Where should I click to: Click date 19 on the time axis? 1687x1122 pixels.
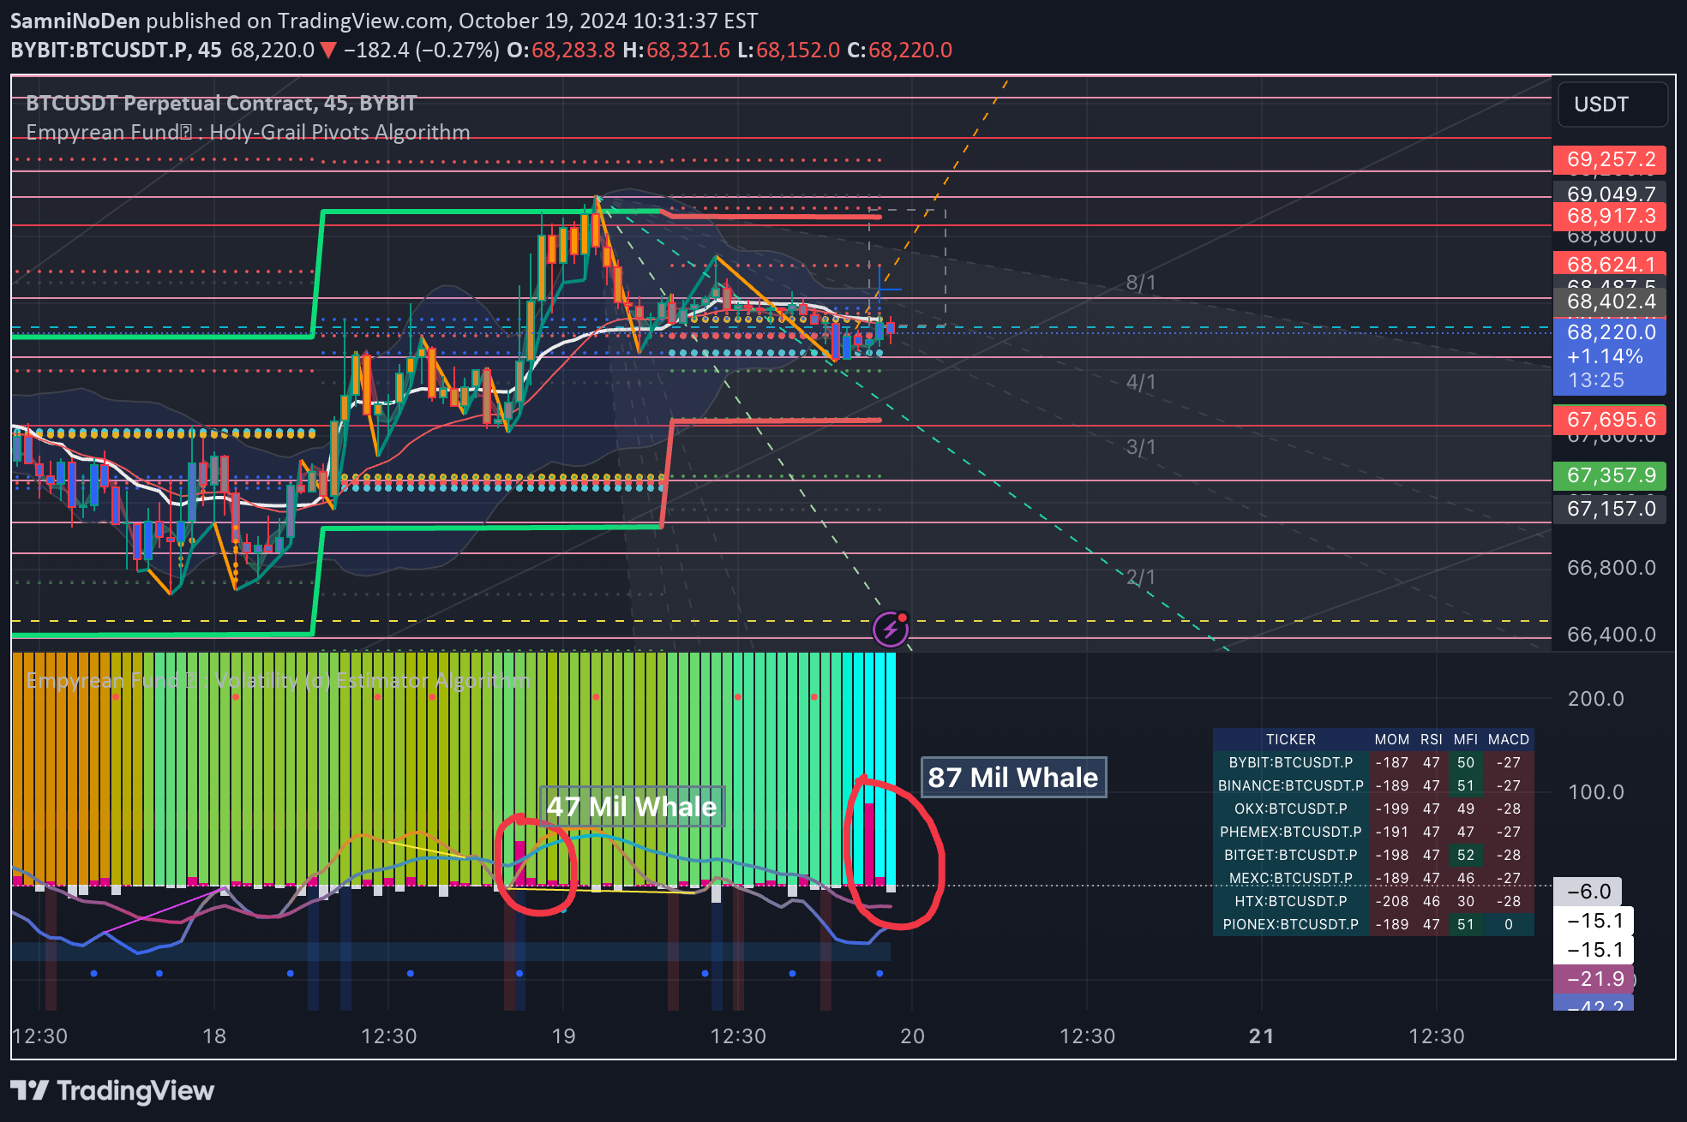tap(563, 1036)
